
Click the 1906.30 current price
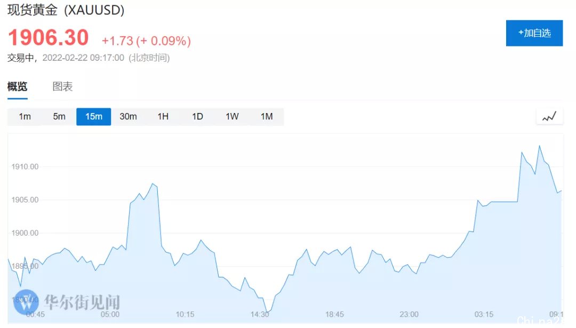(48, 38)
